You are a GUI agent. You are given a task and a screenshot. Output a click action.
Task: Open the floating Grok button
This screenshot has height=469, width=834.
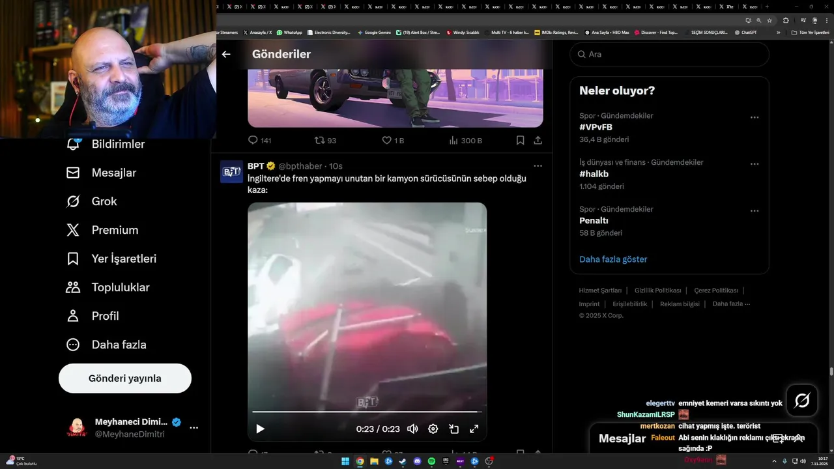tap(802, 401)
